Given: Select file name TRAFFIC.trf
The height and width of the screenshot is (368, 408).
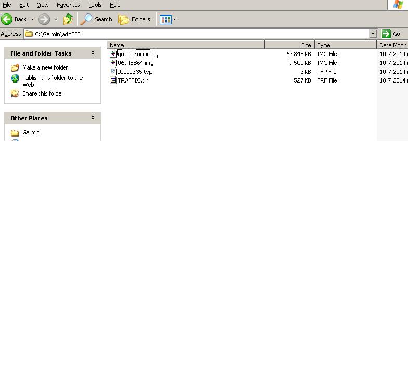Looking at the screenshot, I should [x=133, y=80].
